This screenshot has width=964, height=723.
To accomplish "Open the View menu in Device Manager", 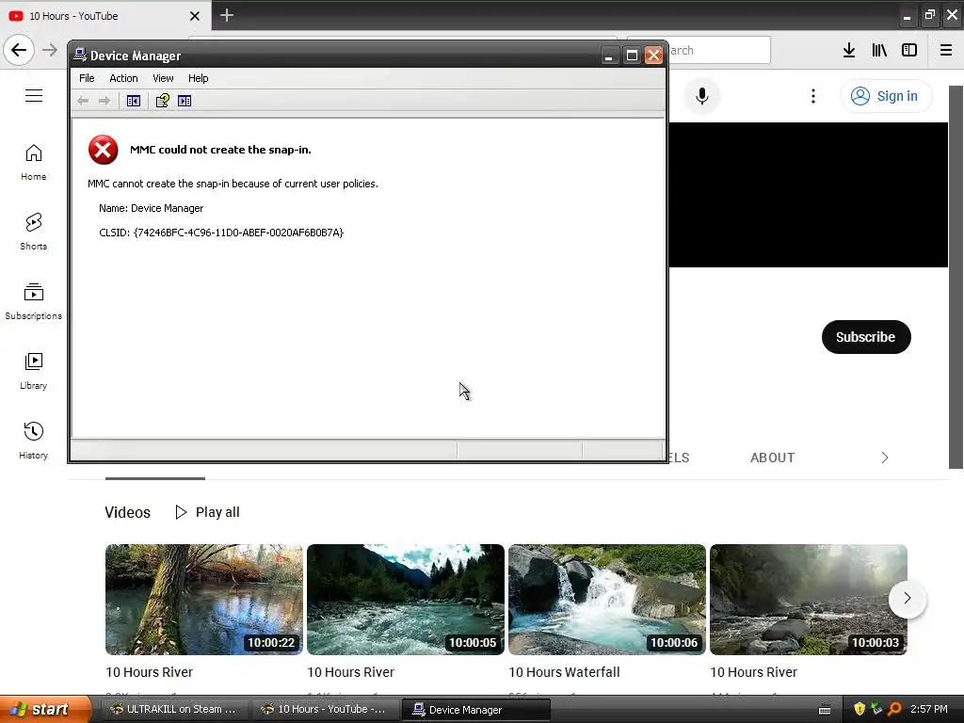I will point(163,78).
